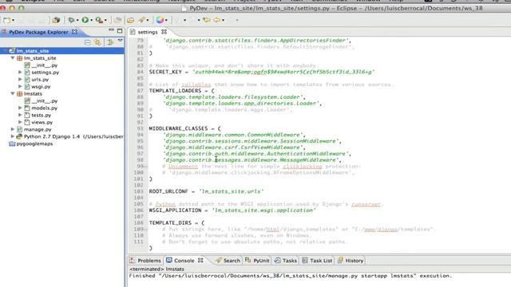Image resolution: width=511 pixels, height=287 pixels.
Task: Select __init__.py under lmstats
Action: coord(45,101)
